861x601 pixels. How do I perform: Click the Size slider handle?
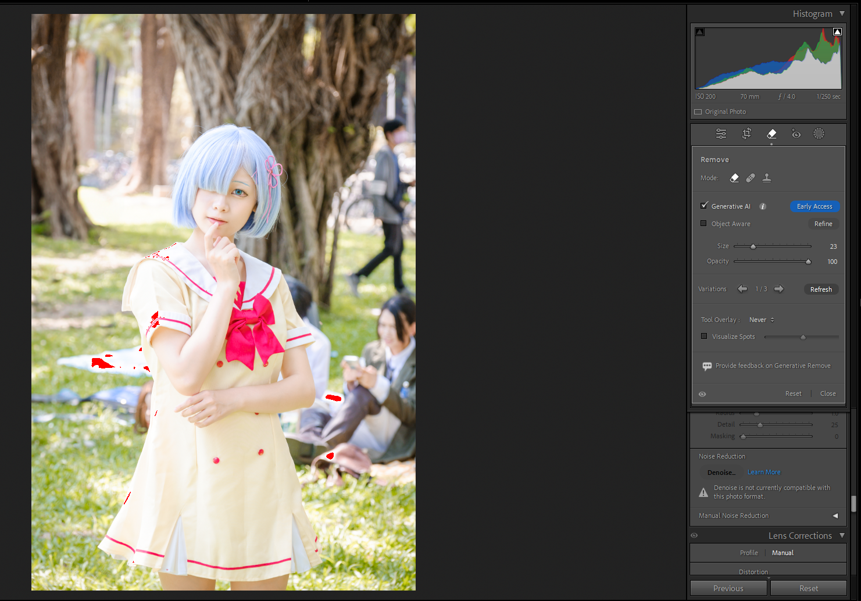pos(753,246)
